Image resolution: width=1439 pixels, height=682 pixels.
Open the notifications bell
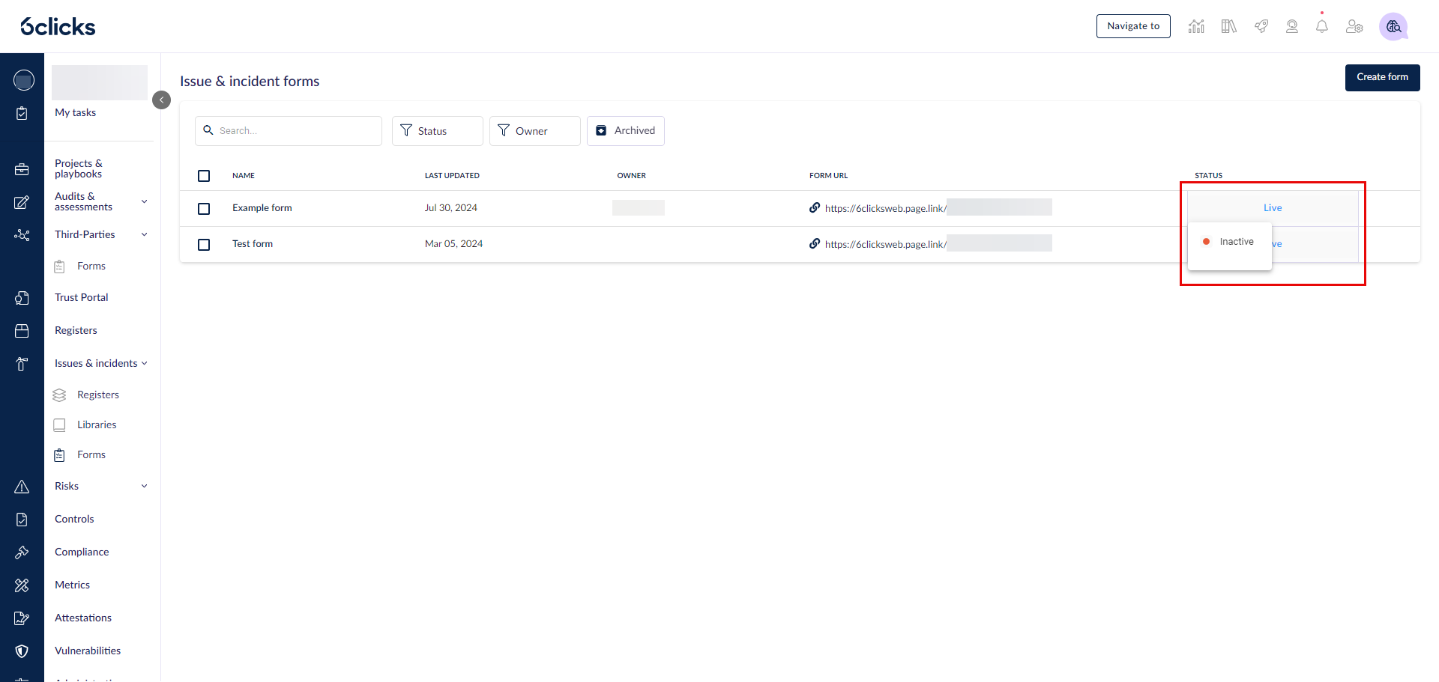[1322, 26]
